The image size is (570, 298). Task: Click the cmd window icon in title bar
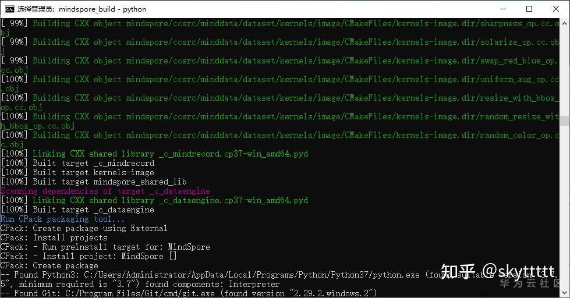point(9,9)
